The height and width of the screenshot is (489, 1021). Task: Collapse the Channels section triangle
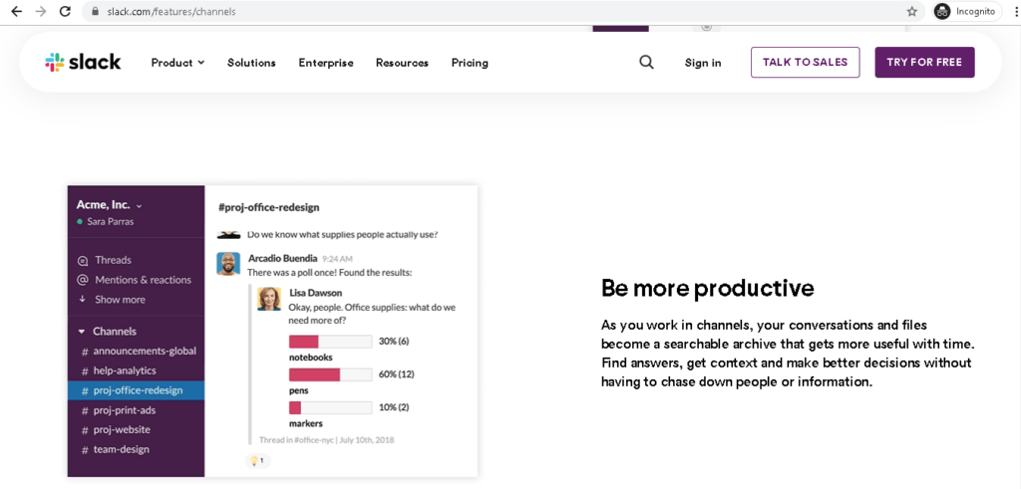click(x=82, y=332)
